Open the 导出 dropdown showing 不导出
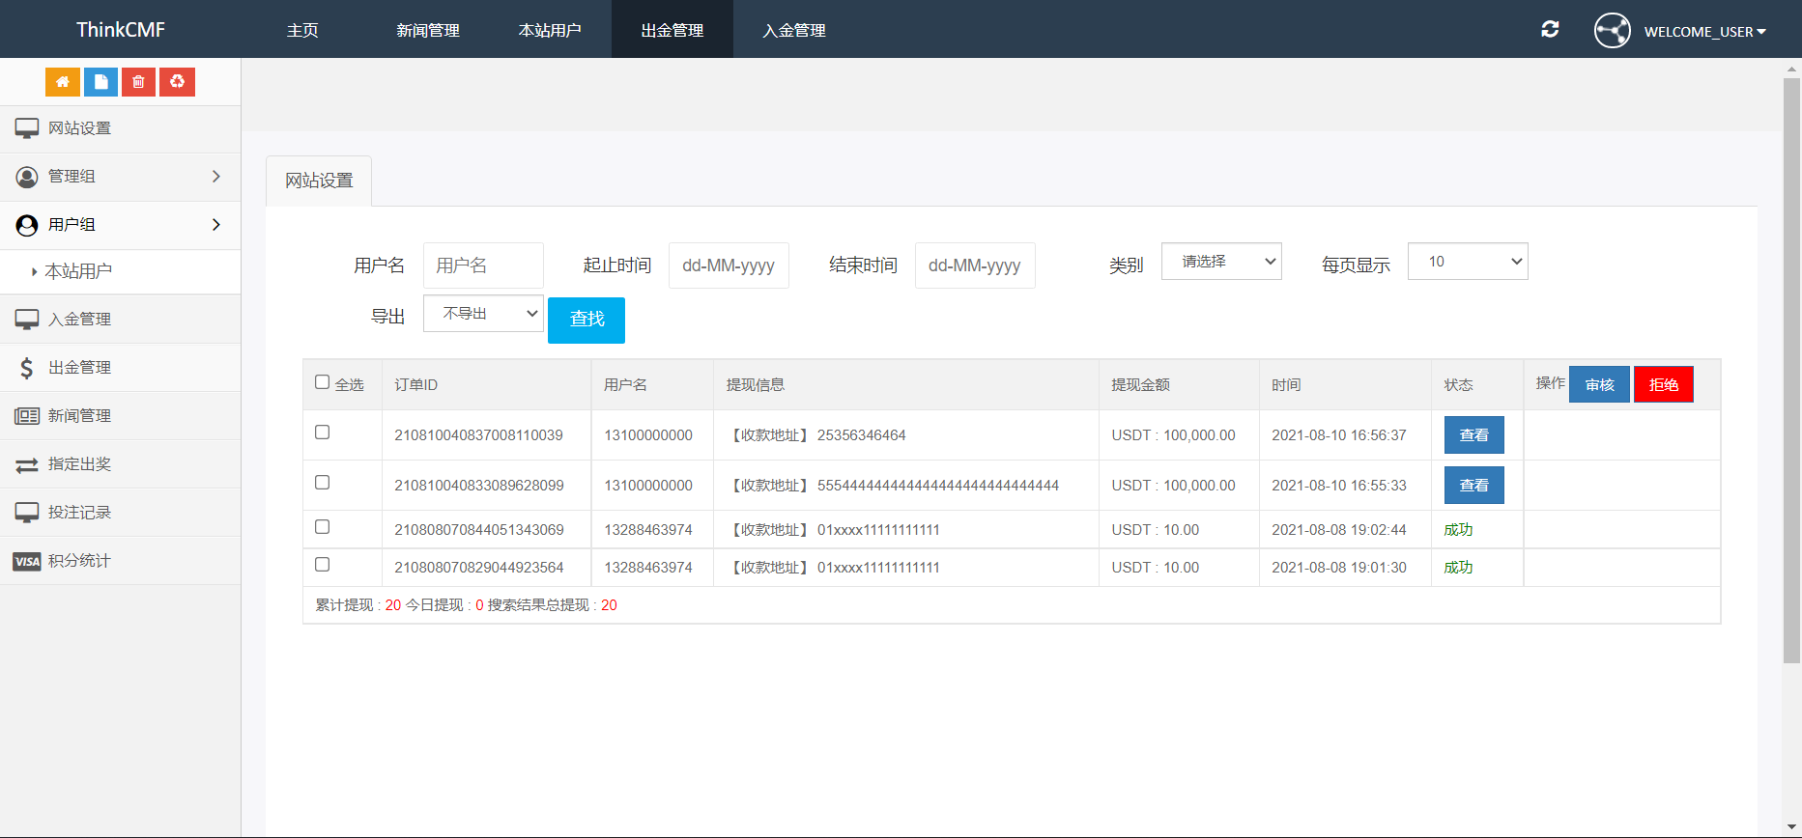Viewport: 1802px width, 838px height. click(x=483, y=314)
